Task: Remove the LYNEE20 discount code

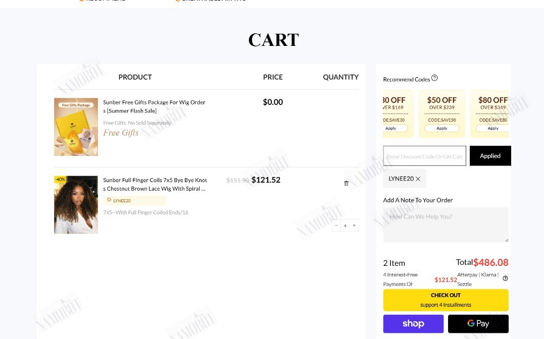Action: click(418, 179)
